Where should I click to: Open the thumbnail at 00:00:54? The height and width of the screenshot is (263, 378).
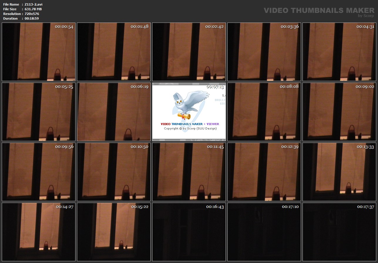tap(38, 52)
